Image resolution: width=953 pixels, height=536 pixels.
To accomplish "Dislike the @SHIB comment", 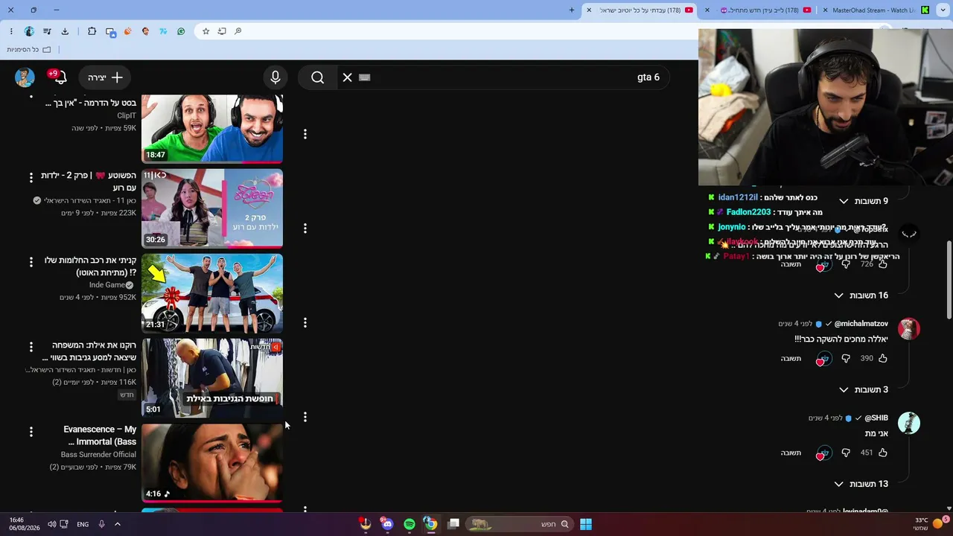I will click(x=846, y=453).
